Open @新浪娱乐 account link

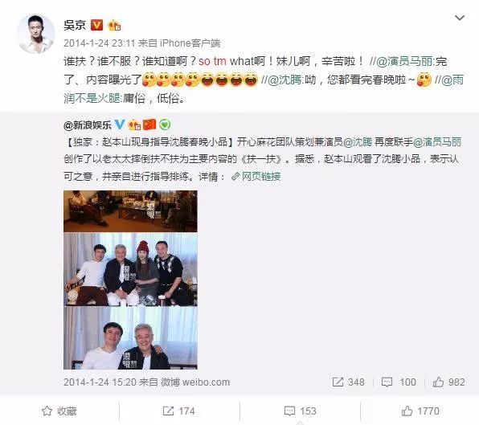(x=88, y=125)
